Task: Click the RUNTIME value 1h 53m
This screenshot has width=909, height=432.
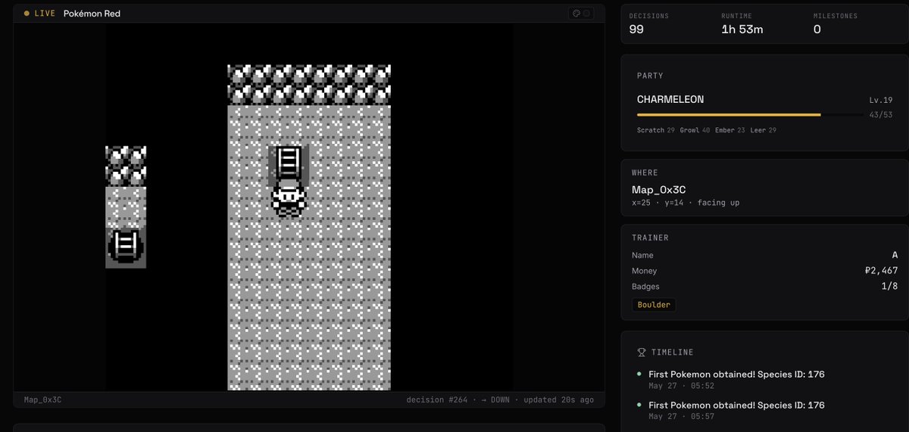Action: (x=742, y=30)
